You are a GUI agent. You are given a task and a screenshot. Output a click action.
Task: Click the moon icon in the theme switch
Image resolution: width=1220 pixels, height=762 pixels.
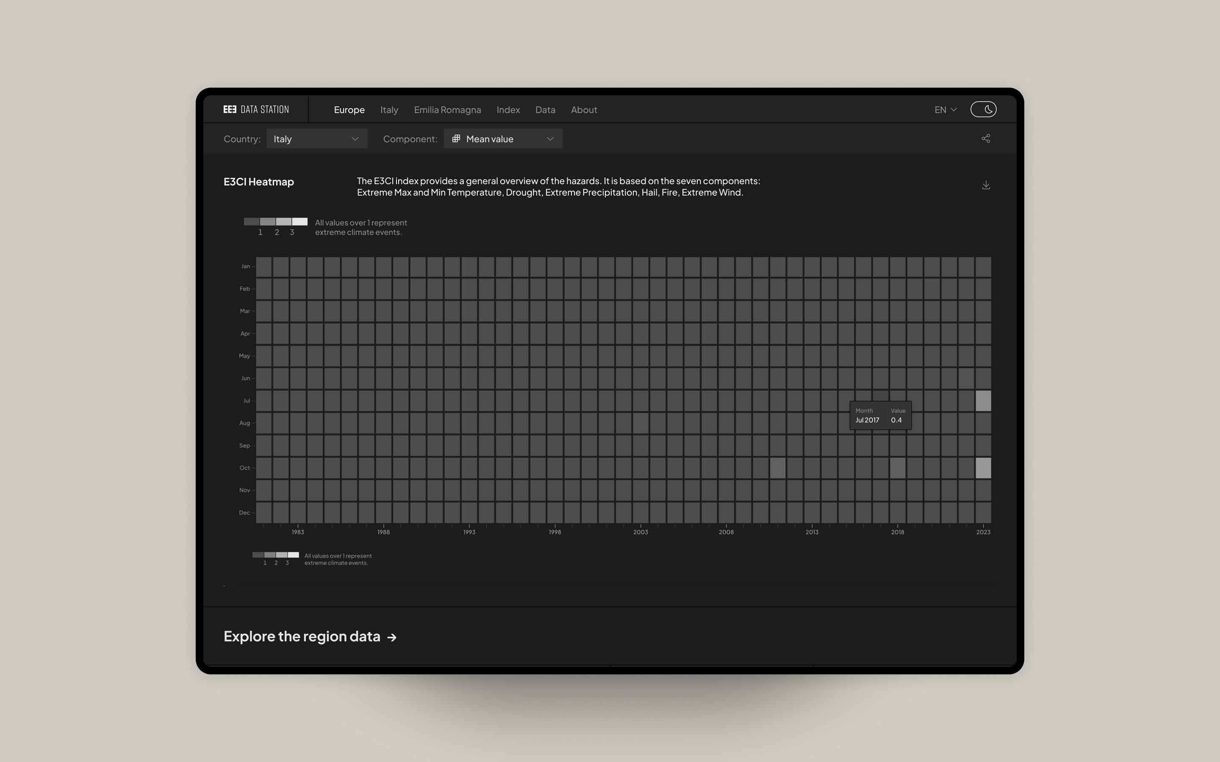(x=989, y=109)
